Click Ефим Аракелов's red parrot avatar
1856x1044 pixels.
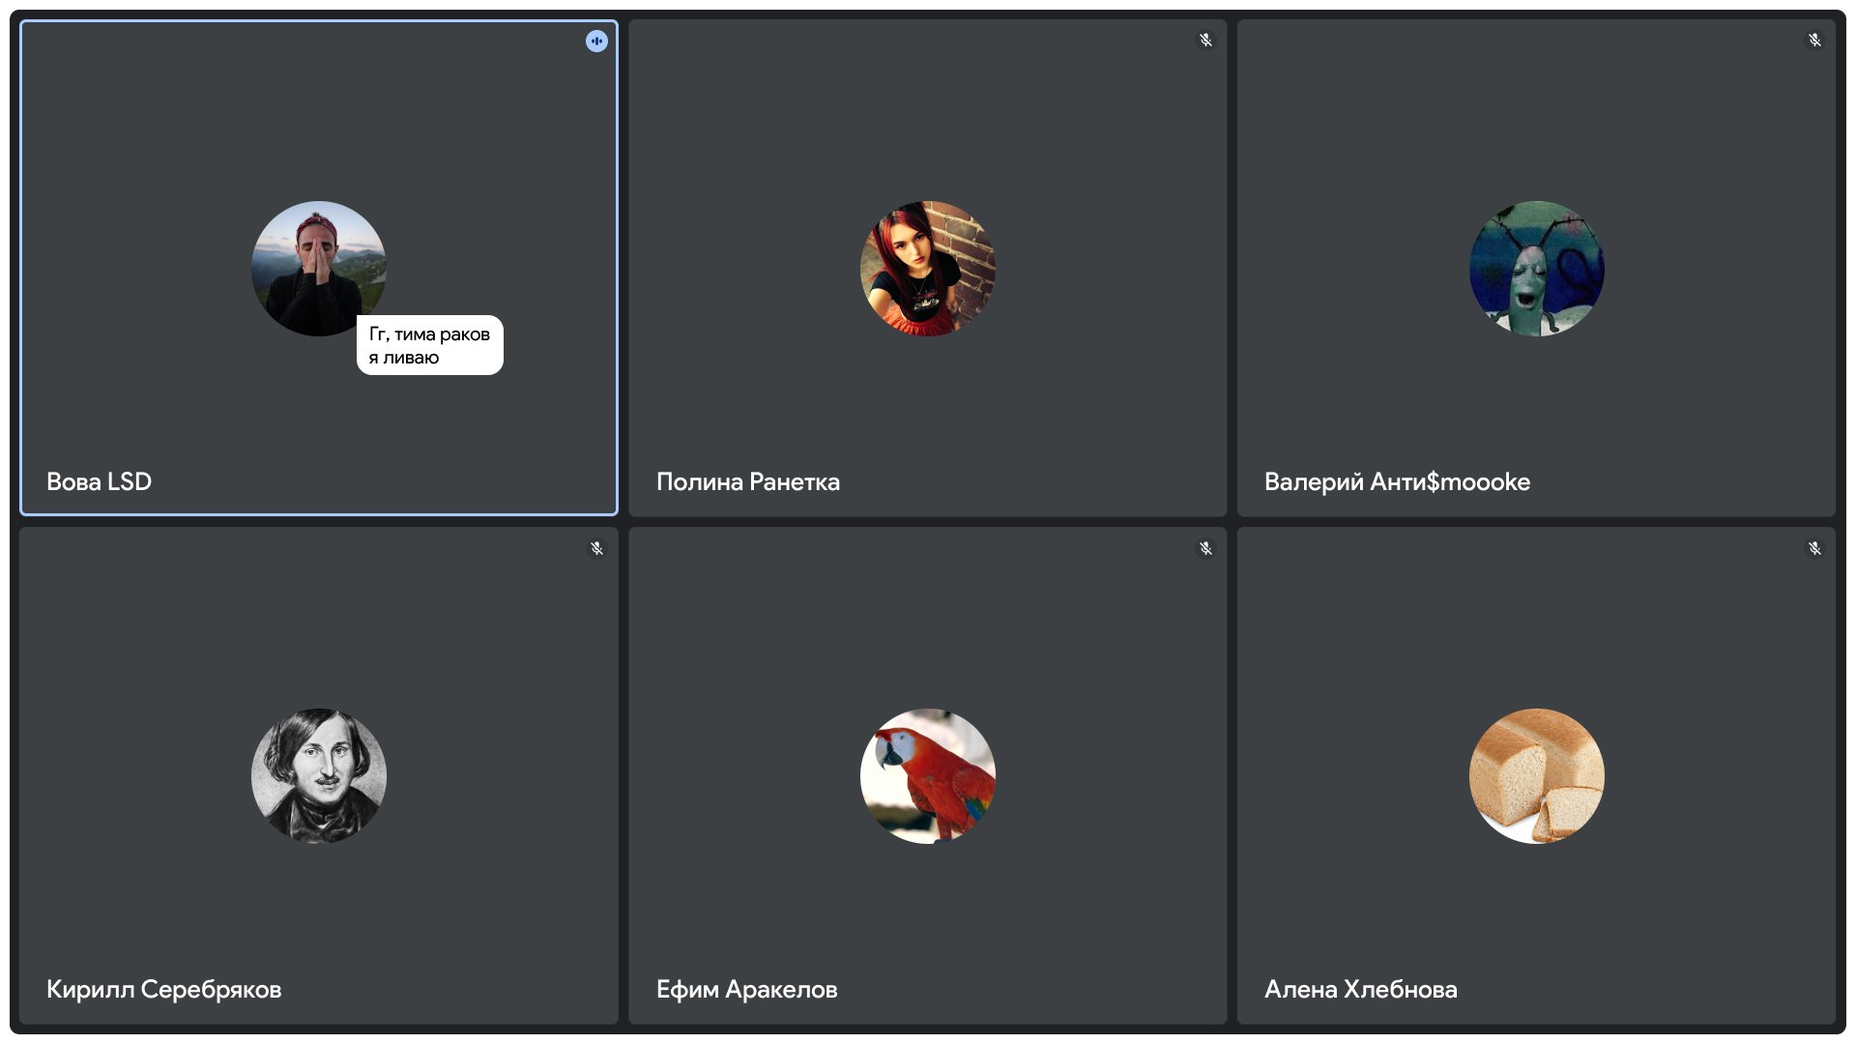tap(927, 775)
